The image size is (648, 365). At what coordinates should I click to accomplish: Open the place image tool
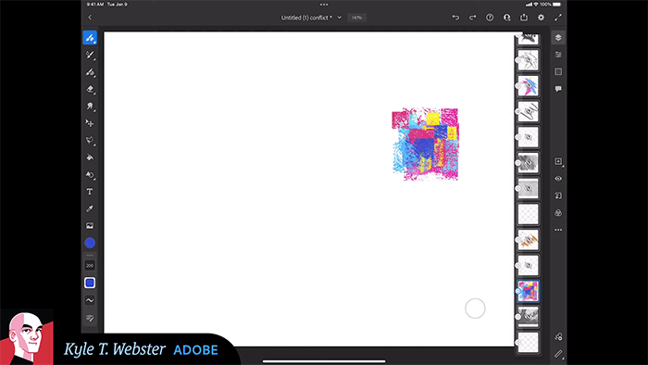pyautogui.click(x=90, y=226)
